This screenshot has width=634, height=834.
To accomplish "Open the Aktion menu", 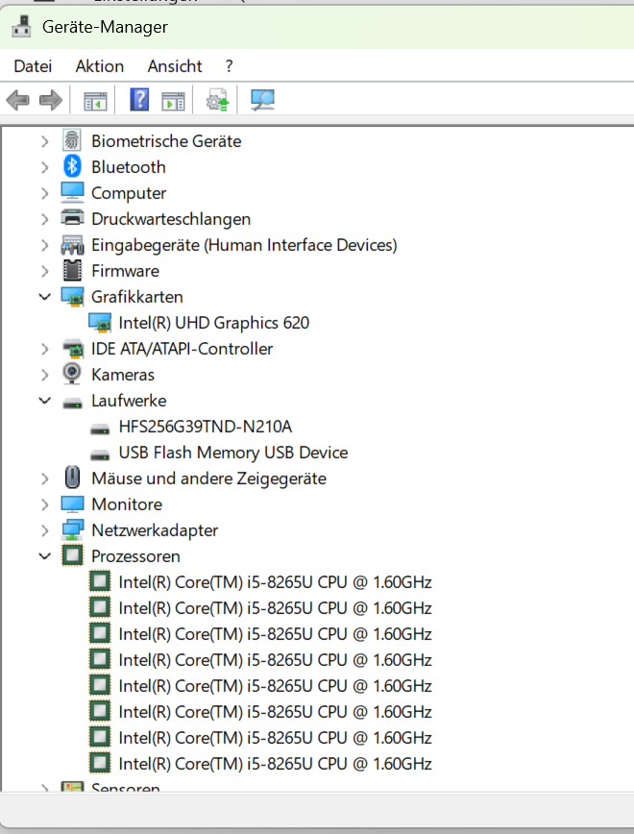I will [100, 66].
